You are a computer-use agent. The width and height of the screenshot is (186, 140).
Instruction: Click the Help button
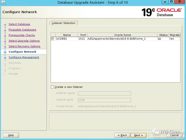point(11,135)
